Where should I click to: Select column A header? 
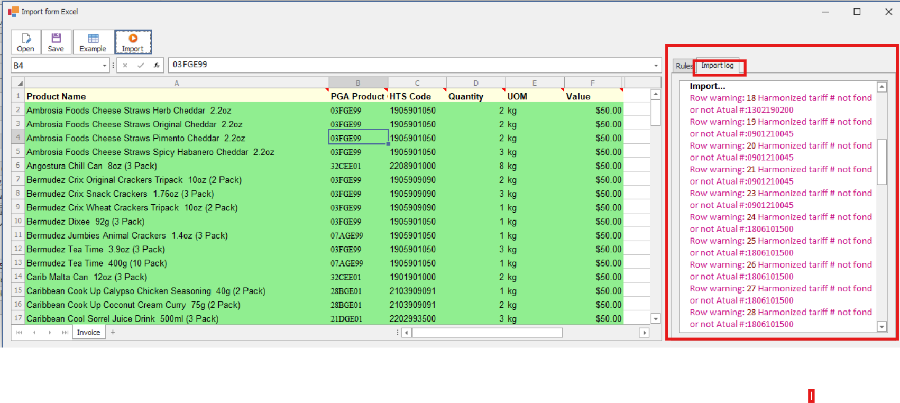tap(177, 83)
